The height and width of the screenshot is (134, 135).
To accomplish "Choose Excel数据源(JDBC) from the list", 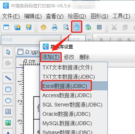I will coord(65,86).
